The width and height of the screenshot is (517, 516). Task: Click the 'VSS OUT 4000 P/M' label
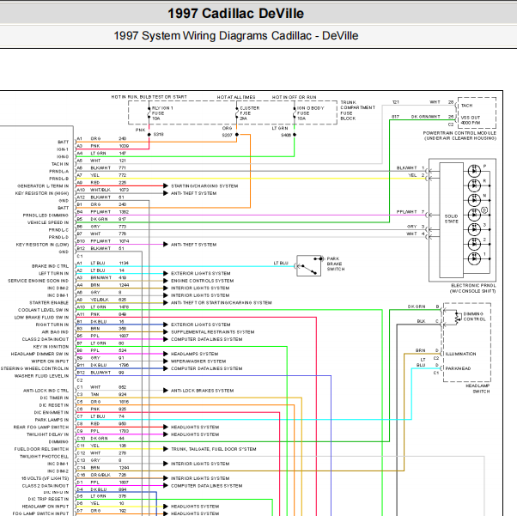click(471, 120)
